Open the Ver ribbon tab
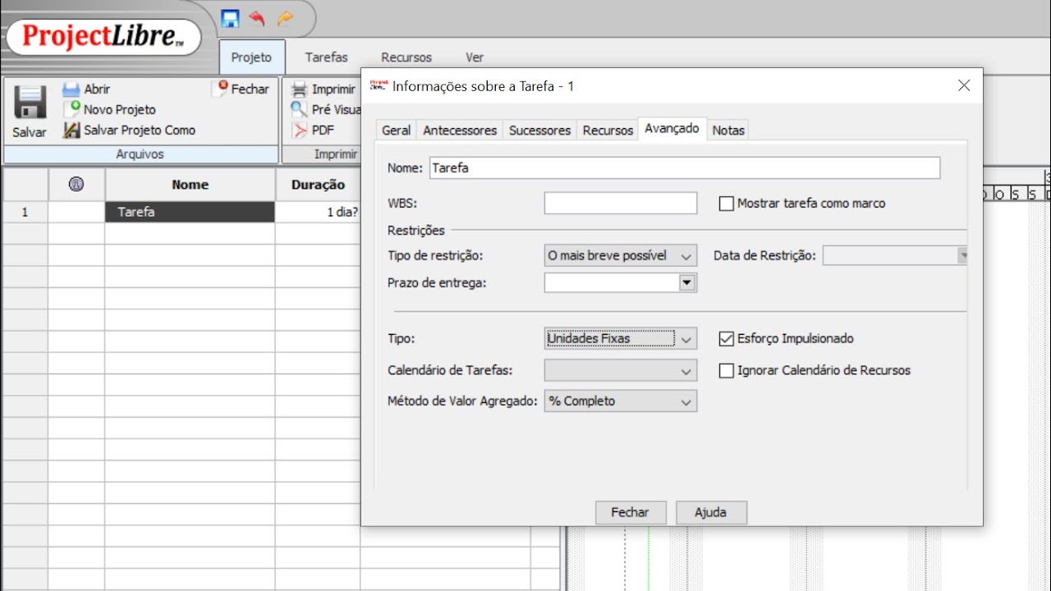The height and width of the screenshot is (591, 1051). pos(475,57)
